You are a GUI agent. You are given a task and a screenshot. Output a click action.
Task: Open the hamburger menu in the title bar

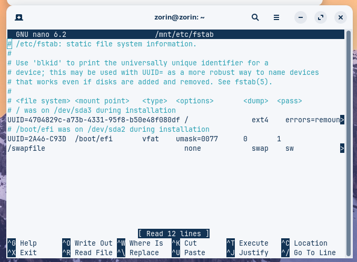(276, 17)
